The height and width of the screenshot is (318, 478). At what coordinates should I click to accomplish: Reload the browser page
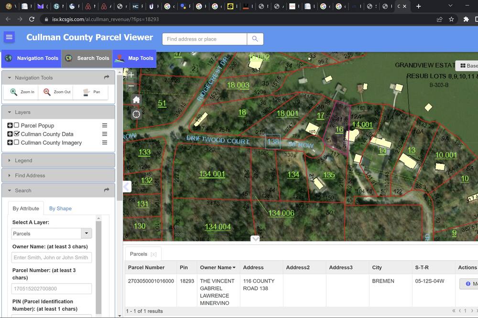tap(32, 19)
